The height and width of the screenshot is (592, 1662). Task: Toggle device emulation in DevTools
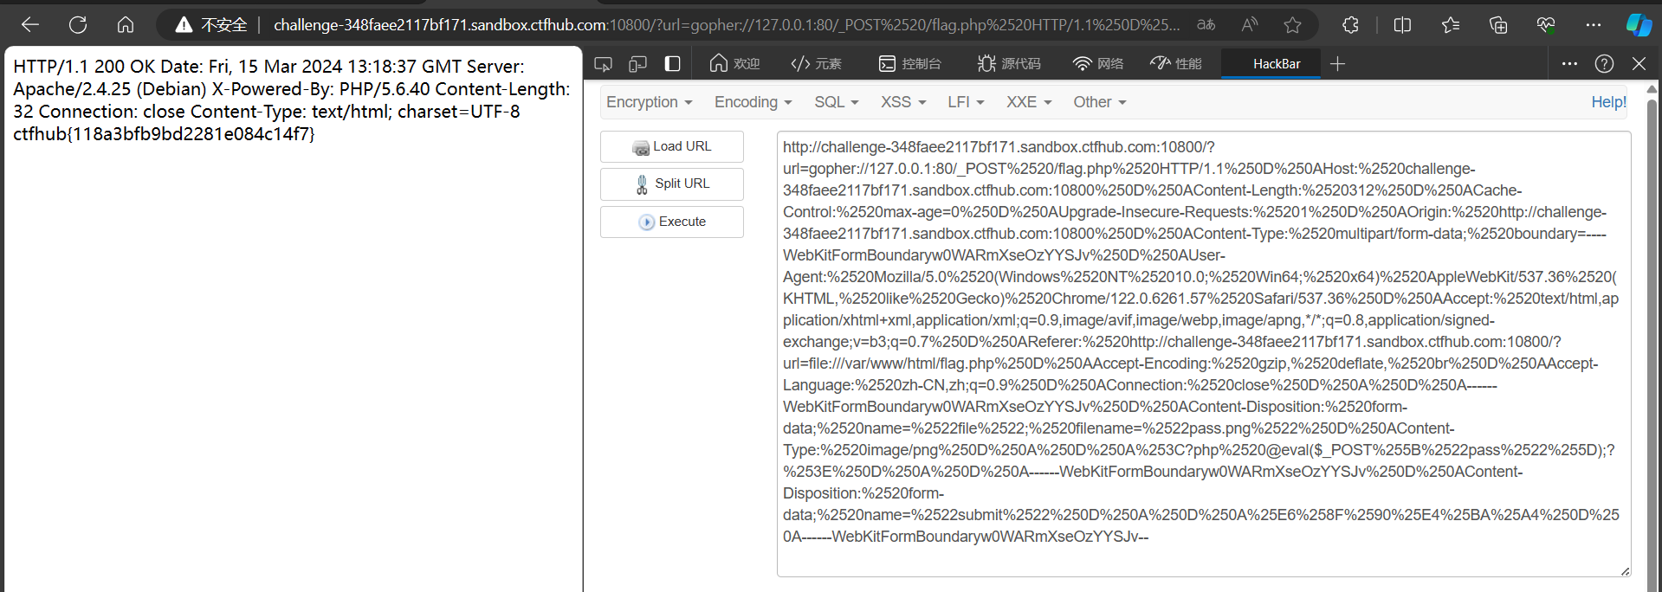tap(638, 64)
